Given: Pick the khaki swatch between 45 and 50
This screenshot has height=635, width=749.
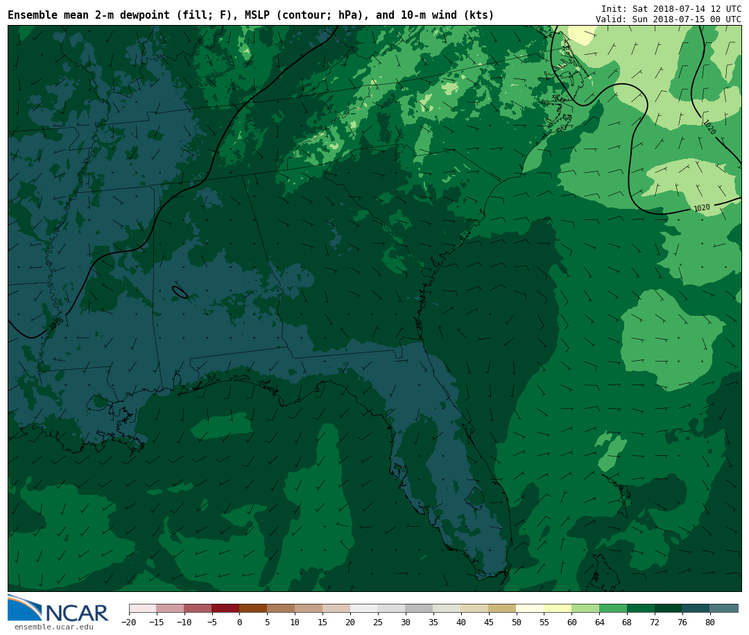Looking at the screenshot, I should click(502, 608).
